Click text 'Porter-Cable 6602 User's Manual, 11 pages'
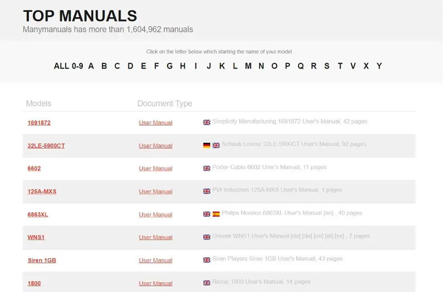 pos(269,167)
